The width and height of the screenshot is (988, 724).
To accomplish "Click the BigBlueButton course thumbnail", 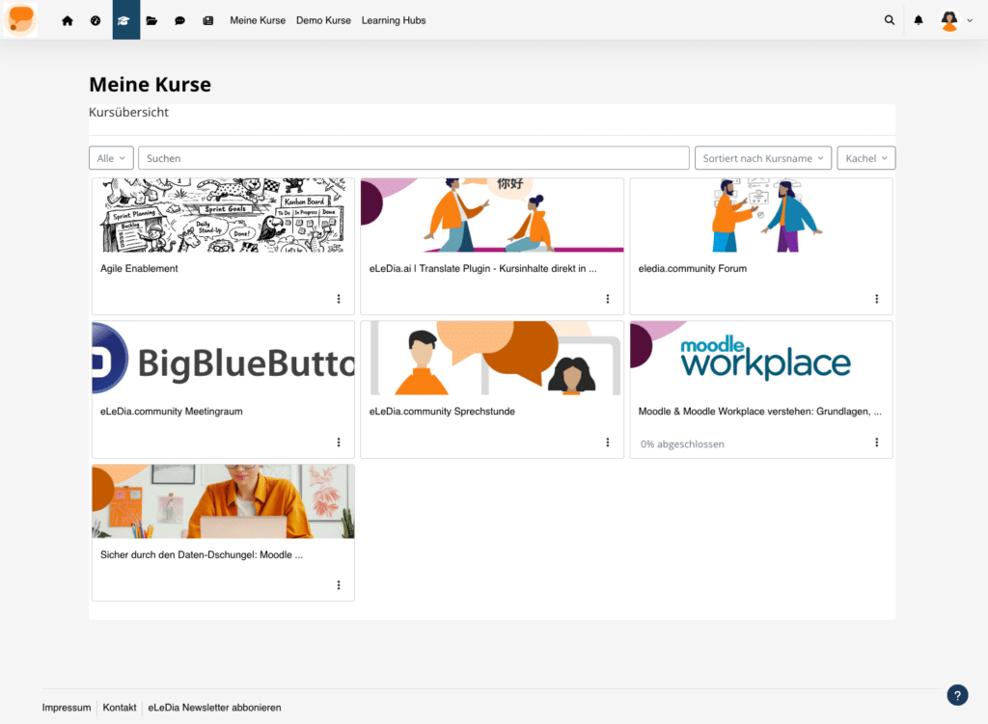I will click(223, 359).
